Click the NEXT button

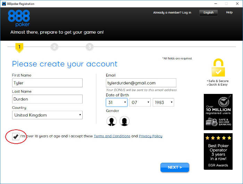[x=175, y=167]
